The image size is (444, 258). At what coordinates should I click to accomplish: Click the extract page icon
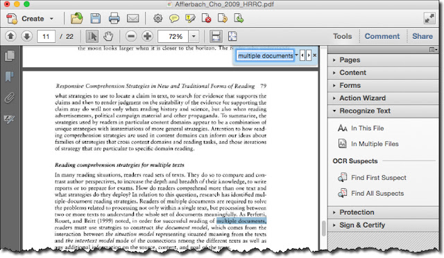[239, 19]
